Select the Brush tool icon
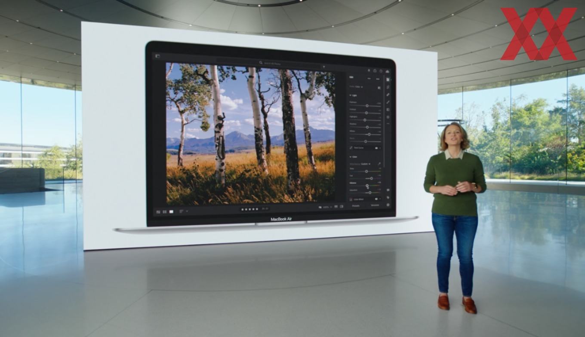This screenshot has width=585, height=337. pyautogui.click(x=388, y=102)
